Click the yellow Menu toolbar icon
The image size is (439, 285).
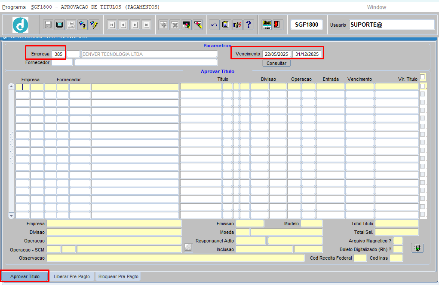click(x=267, y=25)
